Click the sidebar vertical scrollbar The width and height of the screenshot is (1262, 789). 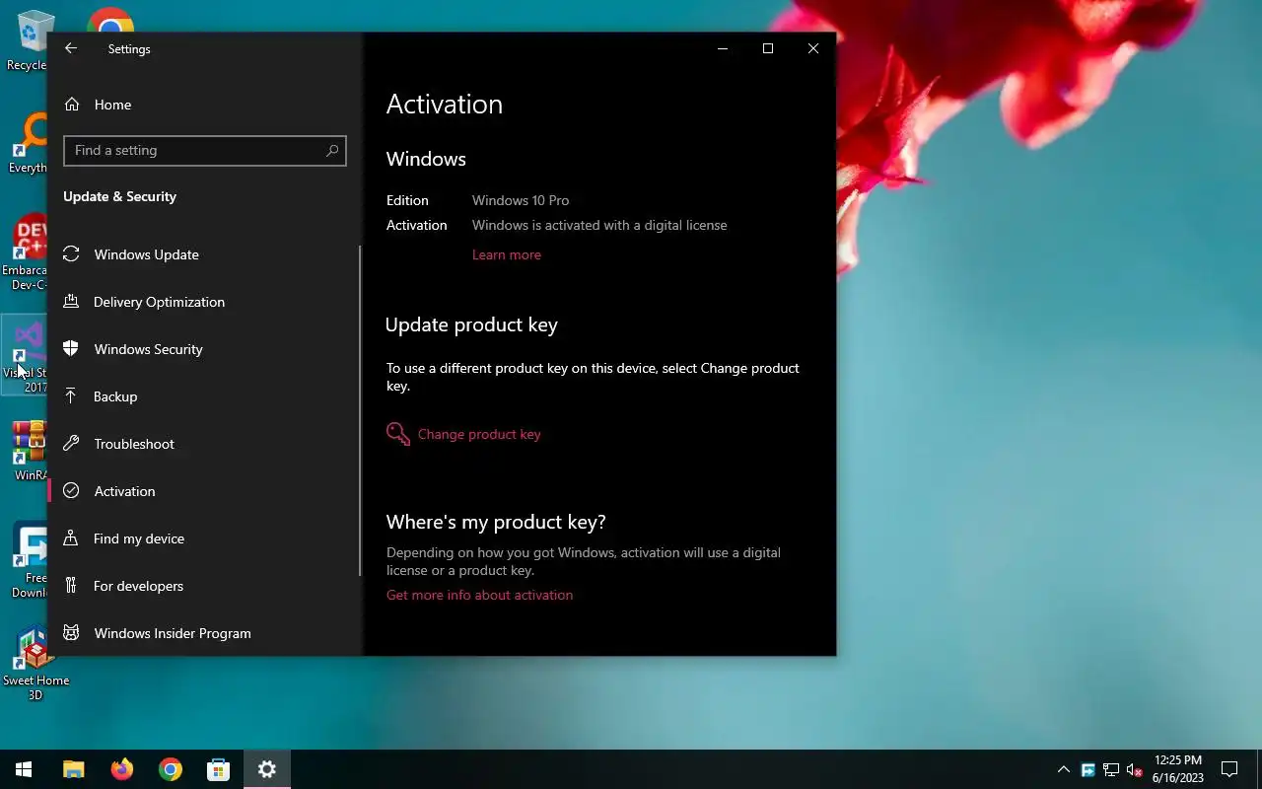click(360, 410)
